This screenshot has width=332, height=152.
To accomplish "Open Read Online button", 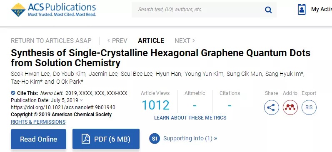I will tap(39, 139).
